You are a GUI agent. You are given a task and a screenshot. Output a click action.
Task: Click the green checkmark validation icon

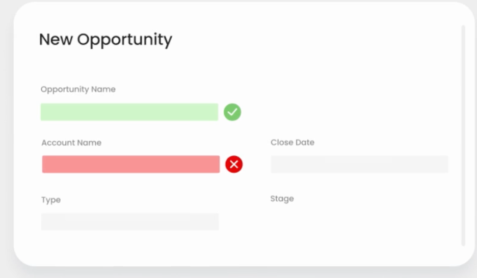pyautogui.click(x=232, y=112)
